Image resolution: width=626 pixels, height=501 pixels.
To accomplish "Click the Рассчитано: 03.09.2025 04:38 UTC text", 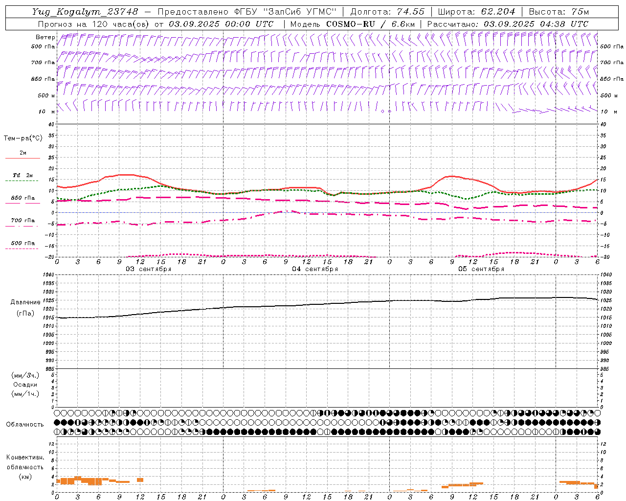I will tap(508, 24).
